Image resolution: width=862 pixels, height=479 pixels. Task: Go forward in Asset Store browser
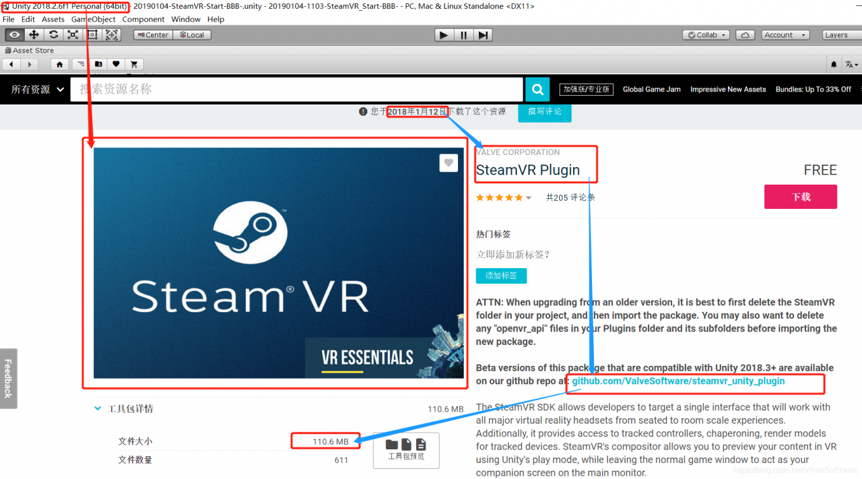click(29, 64)
